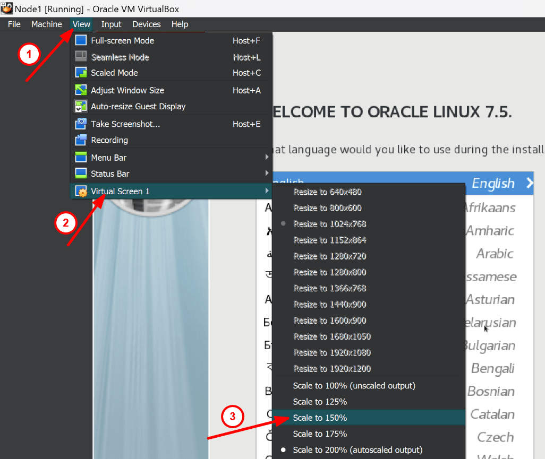Click the Virtual Screen 1 gear icon
This screenshot has width=545, height=459.
coord(81,190)
